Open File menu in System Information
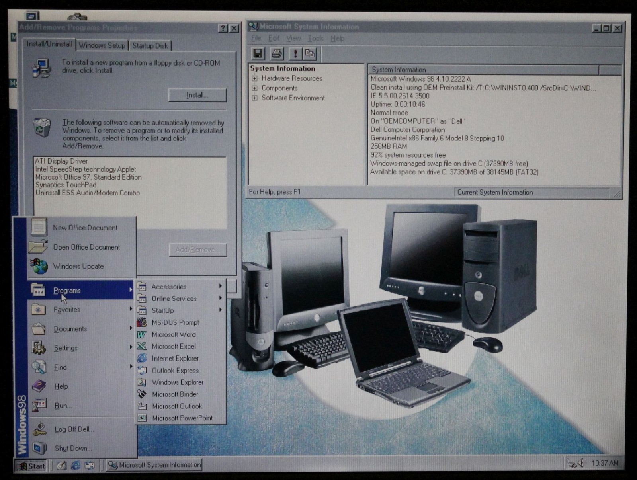 [256, 38]
